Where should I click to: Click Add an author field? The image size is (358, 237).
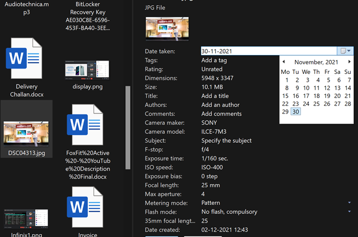coord(220,105)
